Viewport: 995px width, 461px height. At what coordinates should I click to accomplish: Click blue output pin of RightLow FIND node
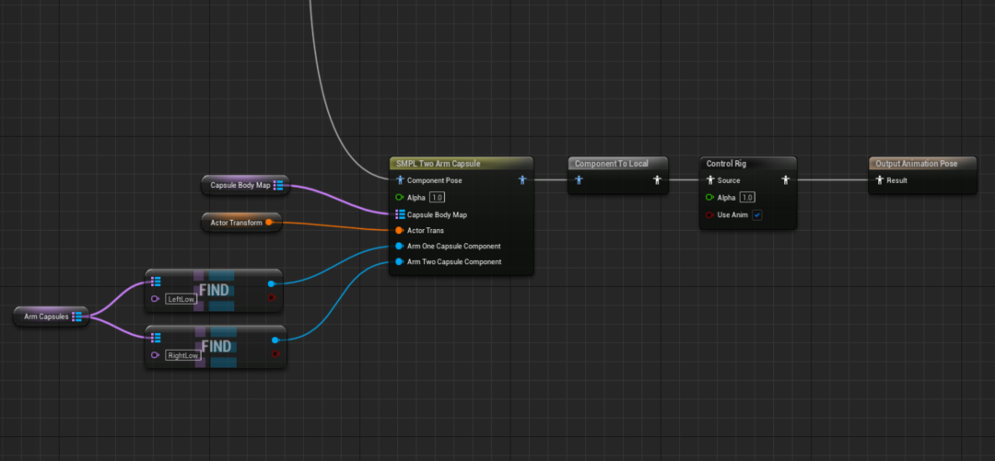(275, 340)
